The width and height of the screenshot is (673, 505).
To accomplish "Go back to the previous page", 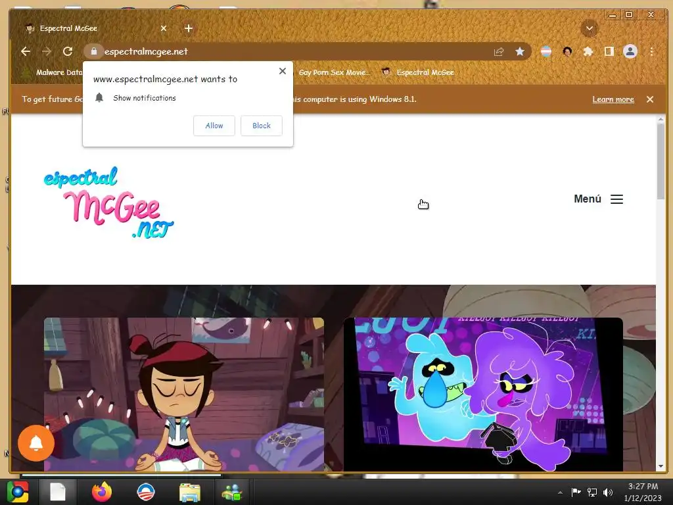I will coord(26,51).
